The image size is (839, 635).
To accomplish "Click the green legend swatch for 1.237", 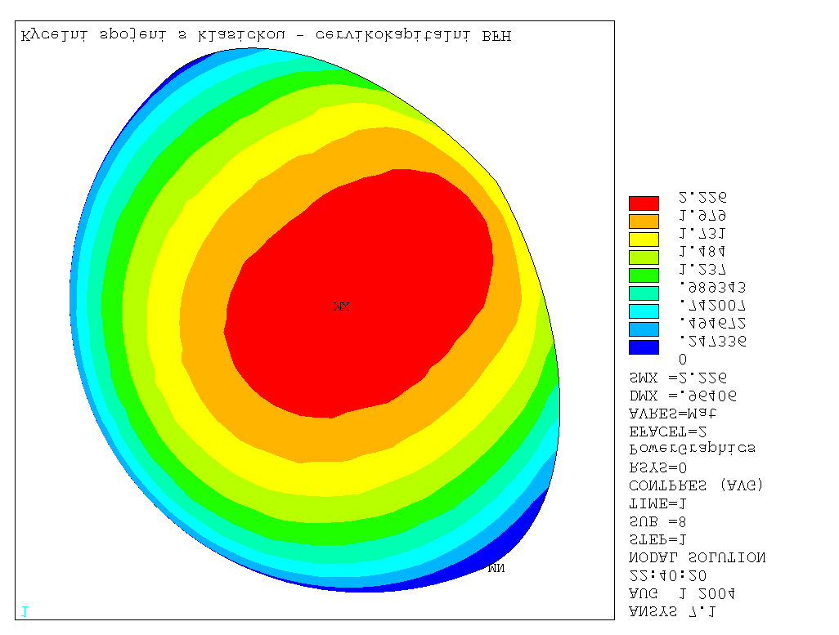I will click(x=644, y=275).
